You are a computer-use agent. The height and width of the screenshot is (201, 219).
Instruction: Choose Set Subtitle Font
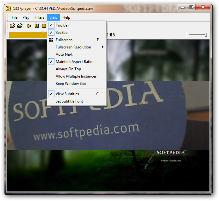[x=77, y=101]
